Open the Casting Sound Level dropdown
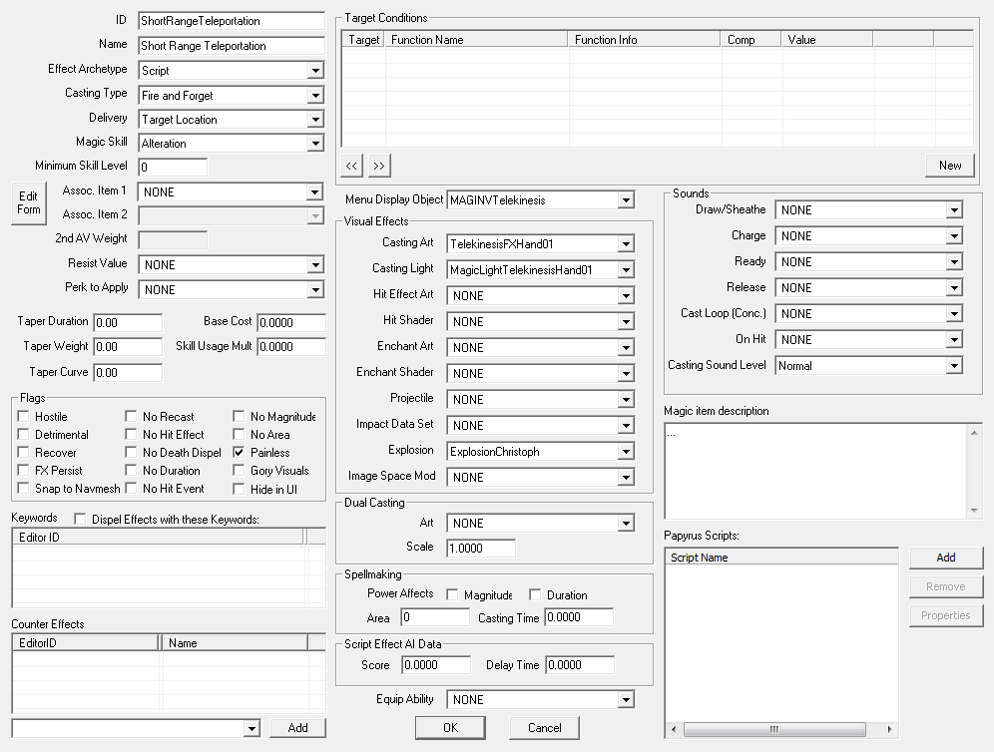Viewport: 994px width, 752px height. click(x=954, y=366)
